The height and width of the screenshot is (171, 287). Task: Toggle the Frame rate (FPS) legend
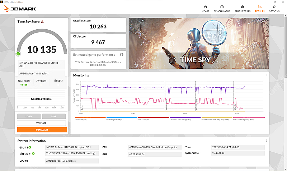pos(90,119)
